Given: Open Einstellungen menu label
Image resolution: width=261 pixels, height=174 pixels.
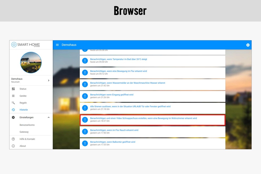Looking at the screenshot, I should pyautogui.click(x=27, y=117).
